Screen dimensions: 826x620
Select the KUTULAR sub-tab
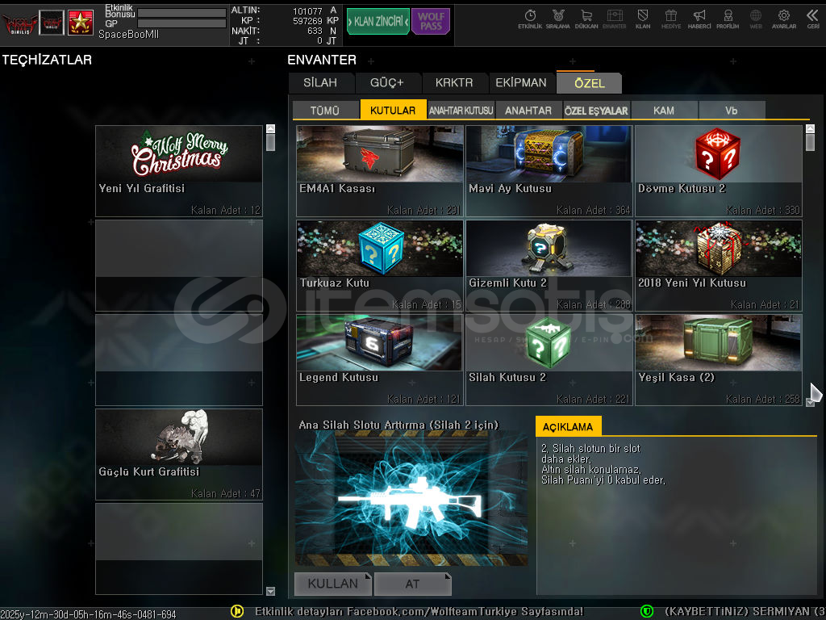(393, 110)
